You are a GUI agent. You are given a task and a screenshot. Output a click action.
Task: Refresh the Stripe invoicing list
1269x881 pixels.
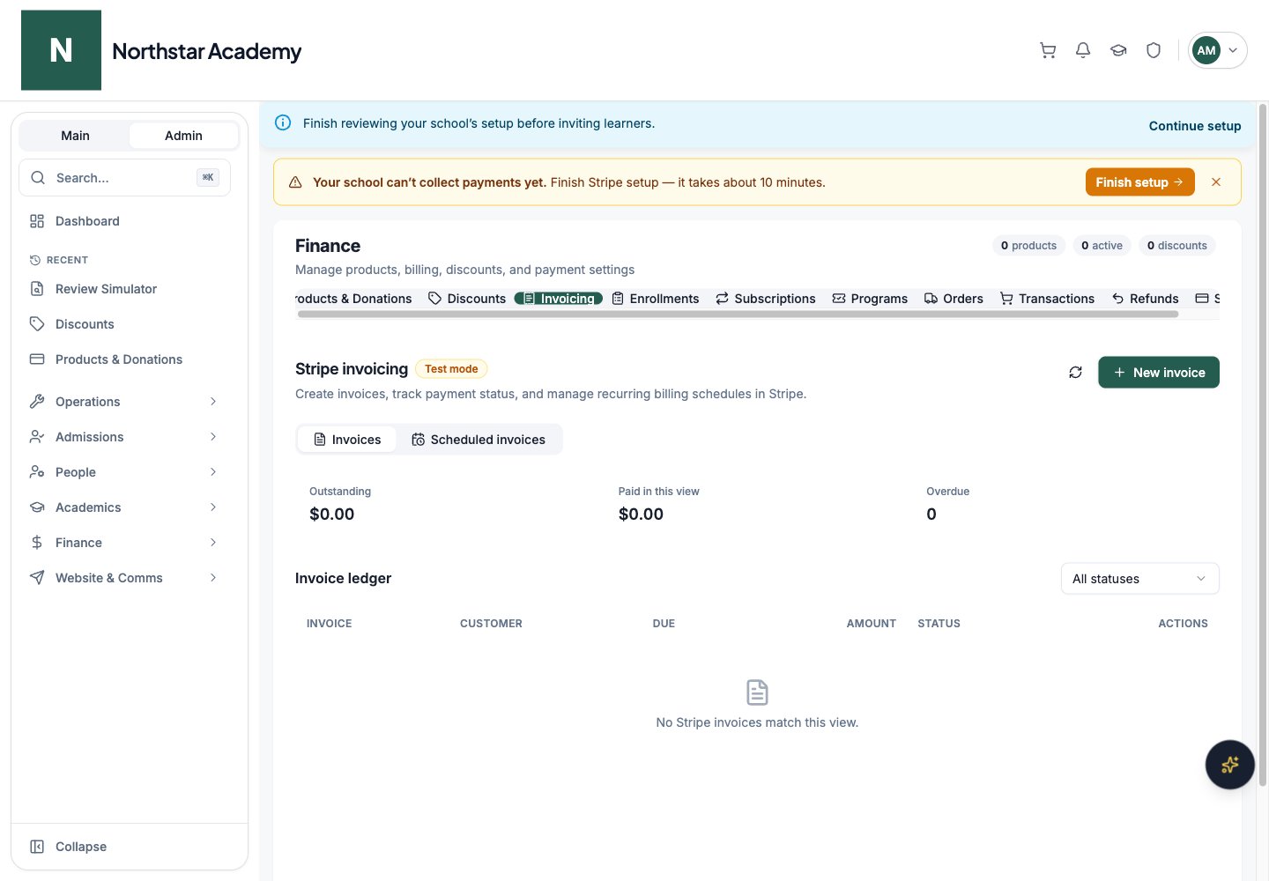[x=1075, y=373]
